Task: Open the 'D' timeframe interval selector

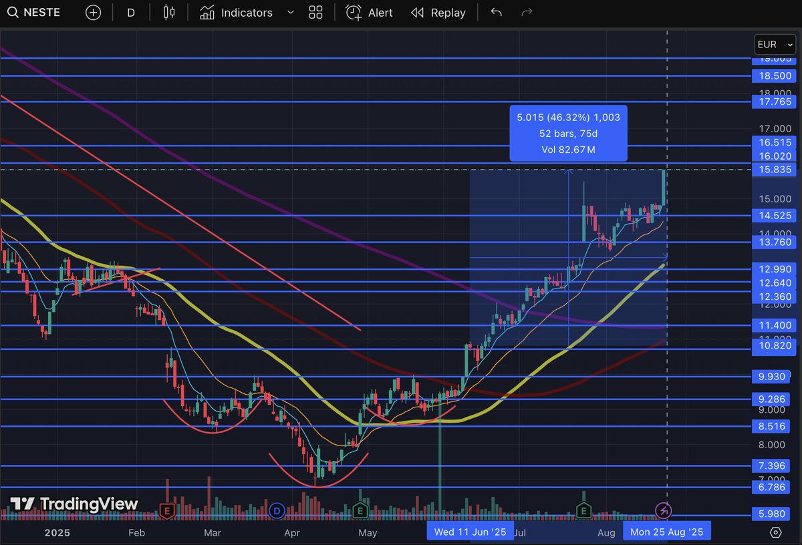Action: click(130, 12)
